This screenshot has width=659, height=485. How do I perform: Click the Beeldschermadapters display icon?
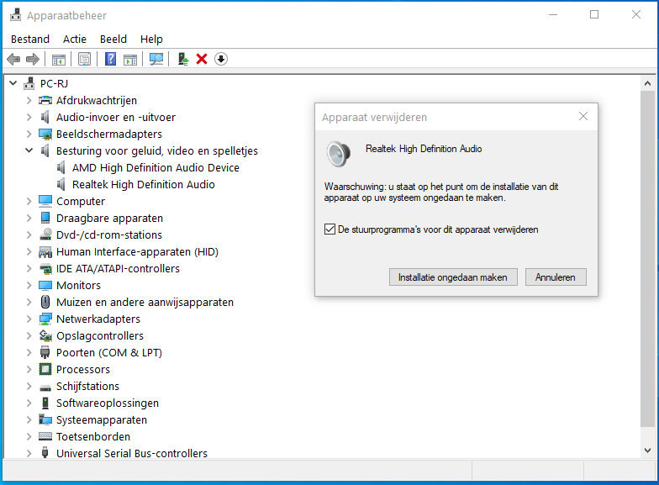click(45, 134)
